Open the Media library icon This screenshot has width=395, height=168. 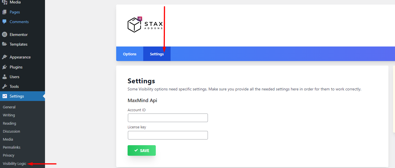pyautogui.click(x=5, y=2)
